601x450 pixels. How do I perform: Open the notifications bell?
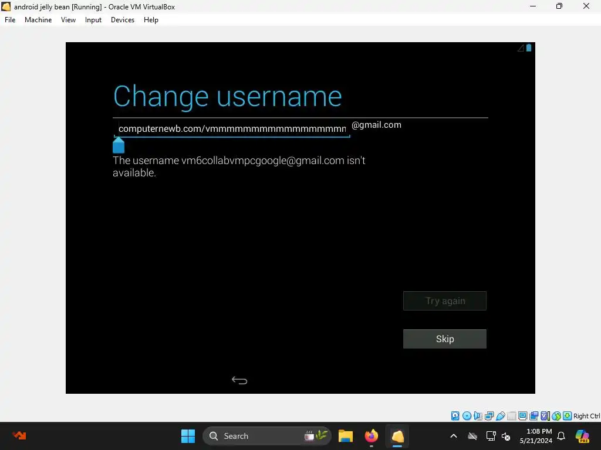(x=561, y=436)
